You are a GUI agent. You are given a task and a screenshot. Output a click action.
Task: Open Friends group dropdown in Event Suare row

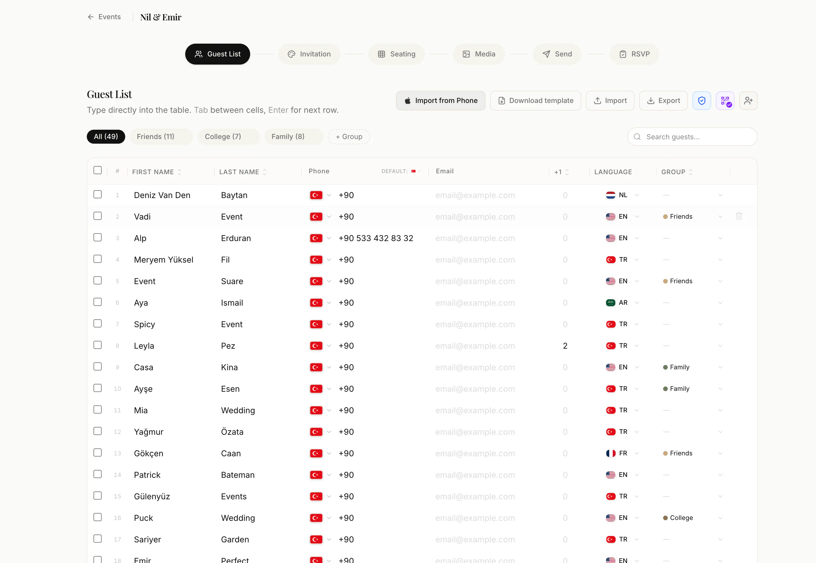(x=720, y=281)
